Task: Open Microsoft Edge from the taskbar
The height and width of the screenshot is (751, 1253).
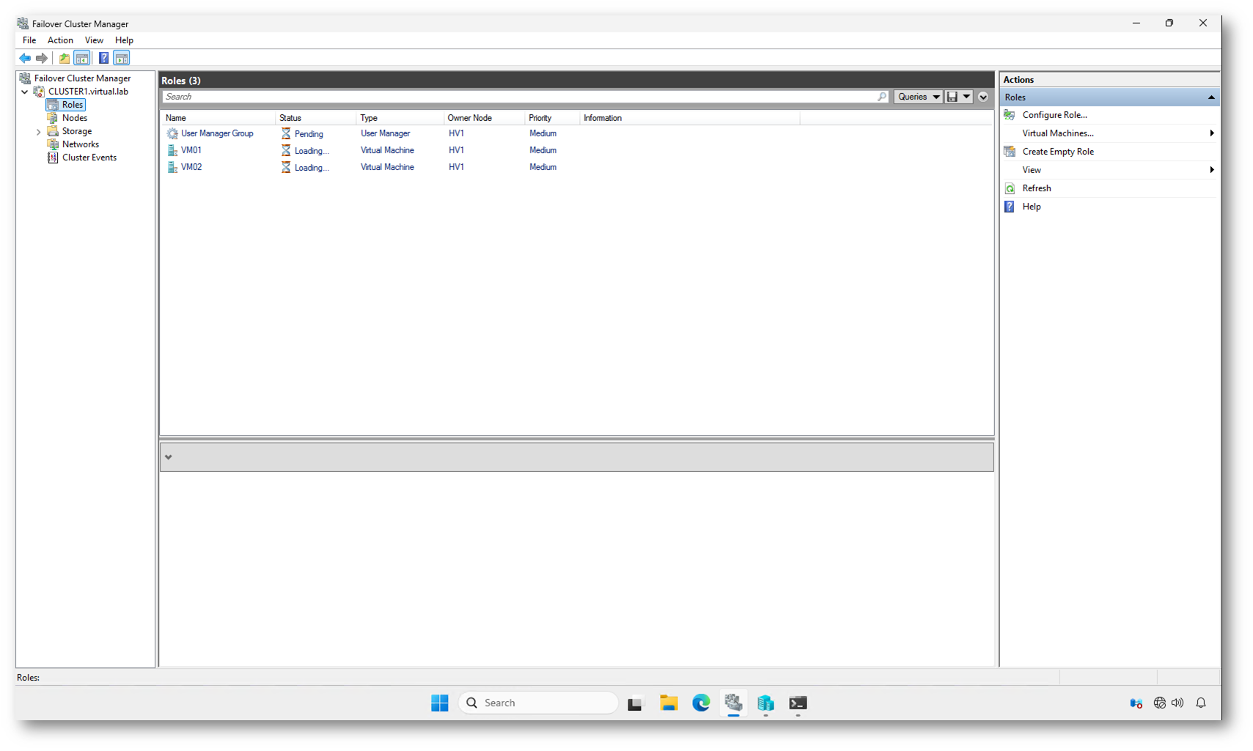Action: pyautogui.click(x=701, y=703)
